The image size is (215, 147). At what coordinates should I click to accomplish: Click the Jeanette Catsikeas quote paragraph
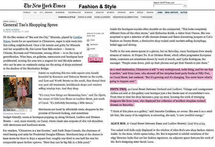pos(161,113)
